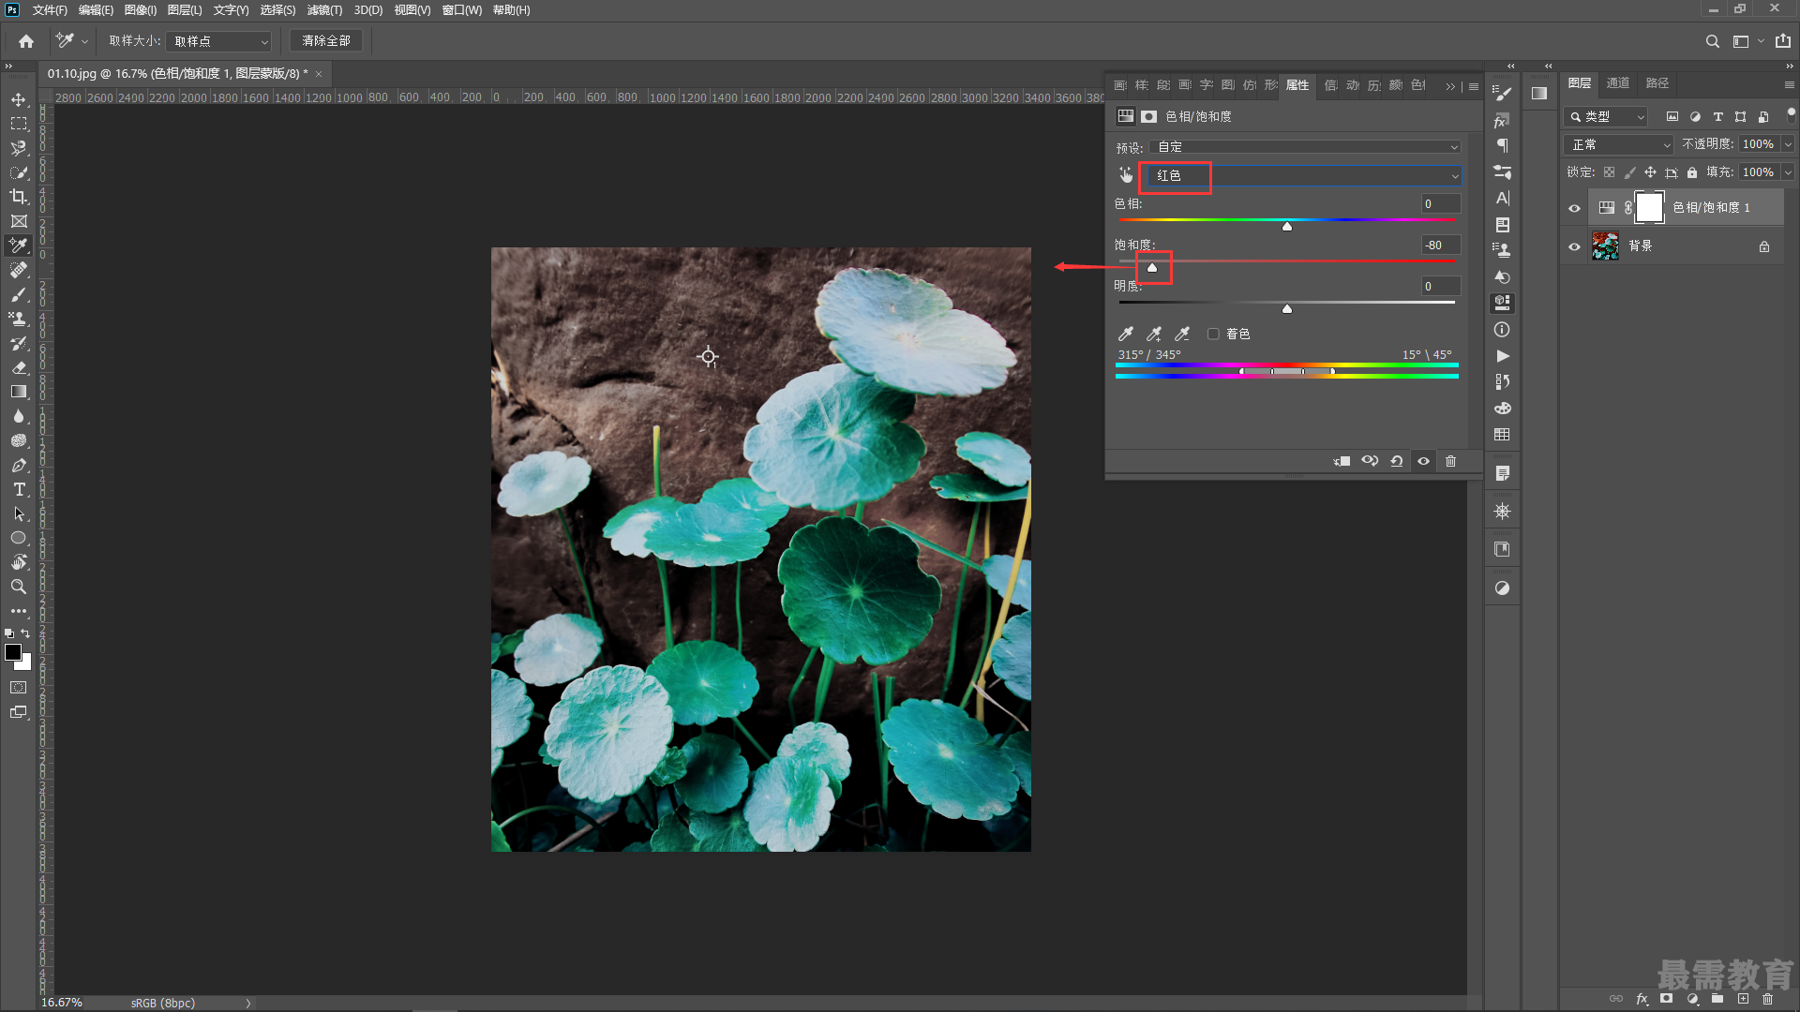The height and width of the screenshot is (1012, 1800).
Task: Select the Zoom tool
Action: [19, 587]
